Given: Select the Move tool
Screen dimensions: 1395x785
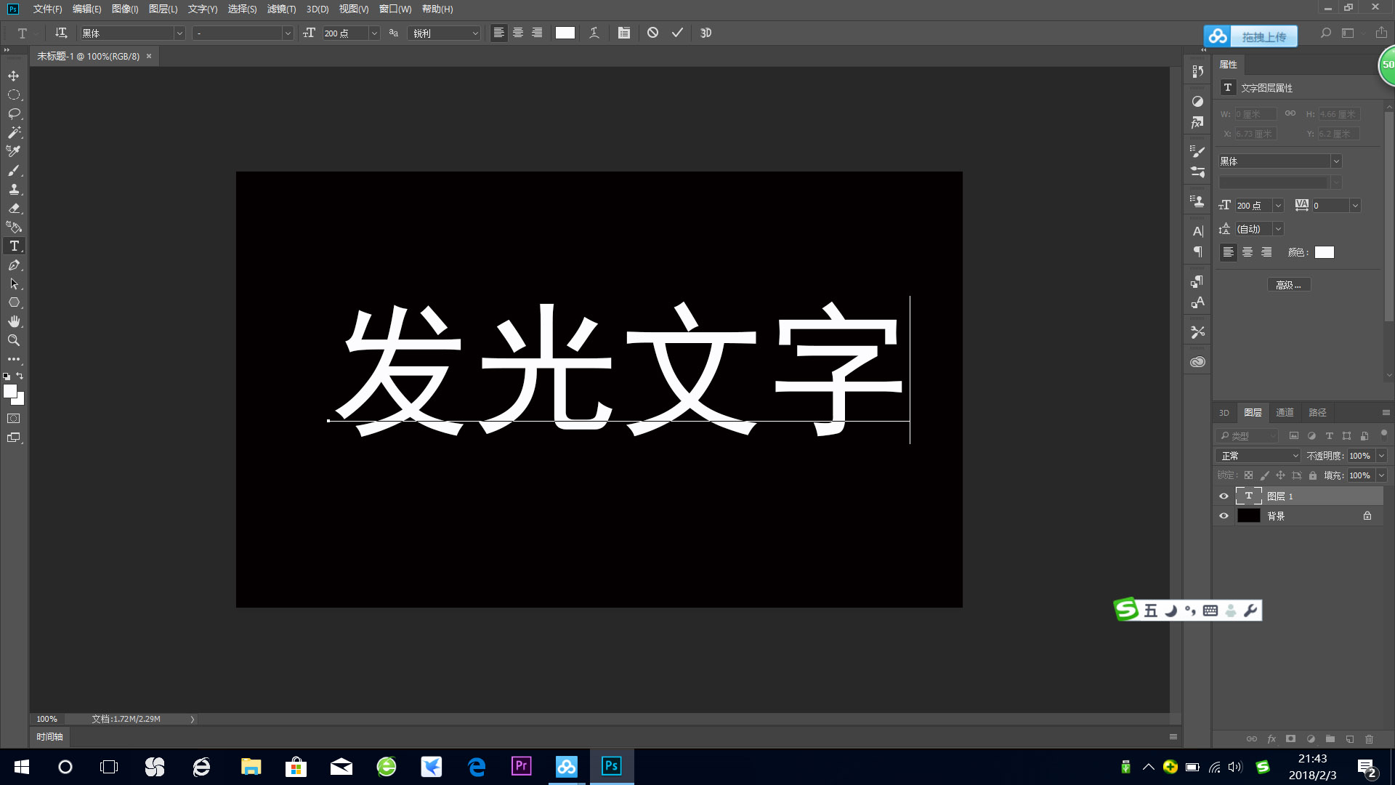Looking at the screenshot, I should 13,76.
